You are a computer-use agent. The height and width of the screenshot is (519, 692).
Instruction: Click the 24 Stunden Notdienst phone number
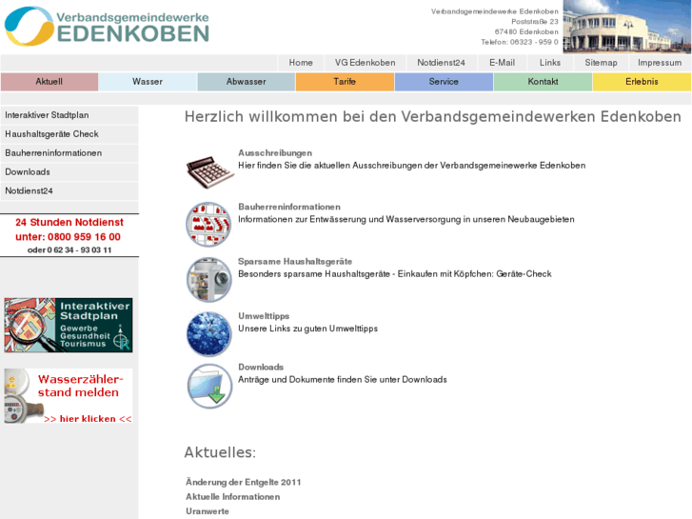(x=69, y=230)
